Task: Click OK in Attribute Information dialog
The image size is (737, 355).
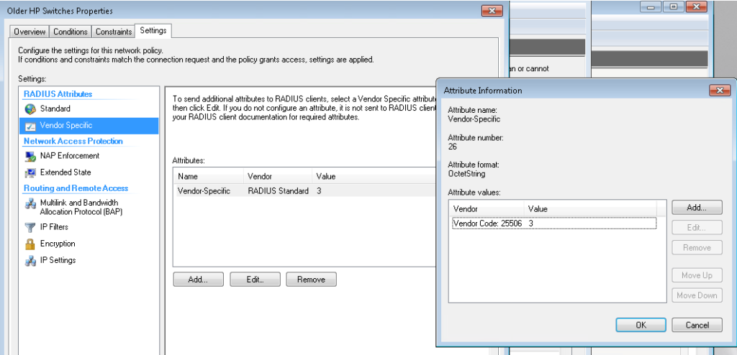Action: [x=641, y=325]
